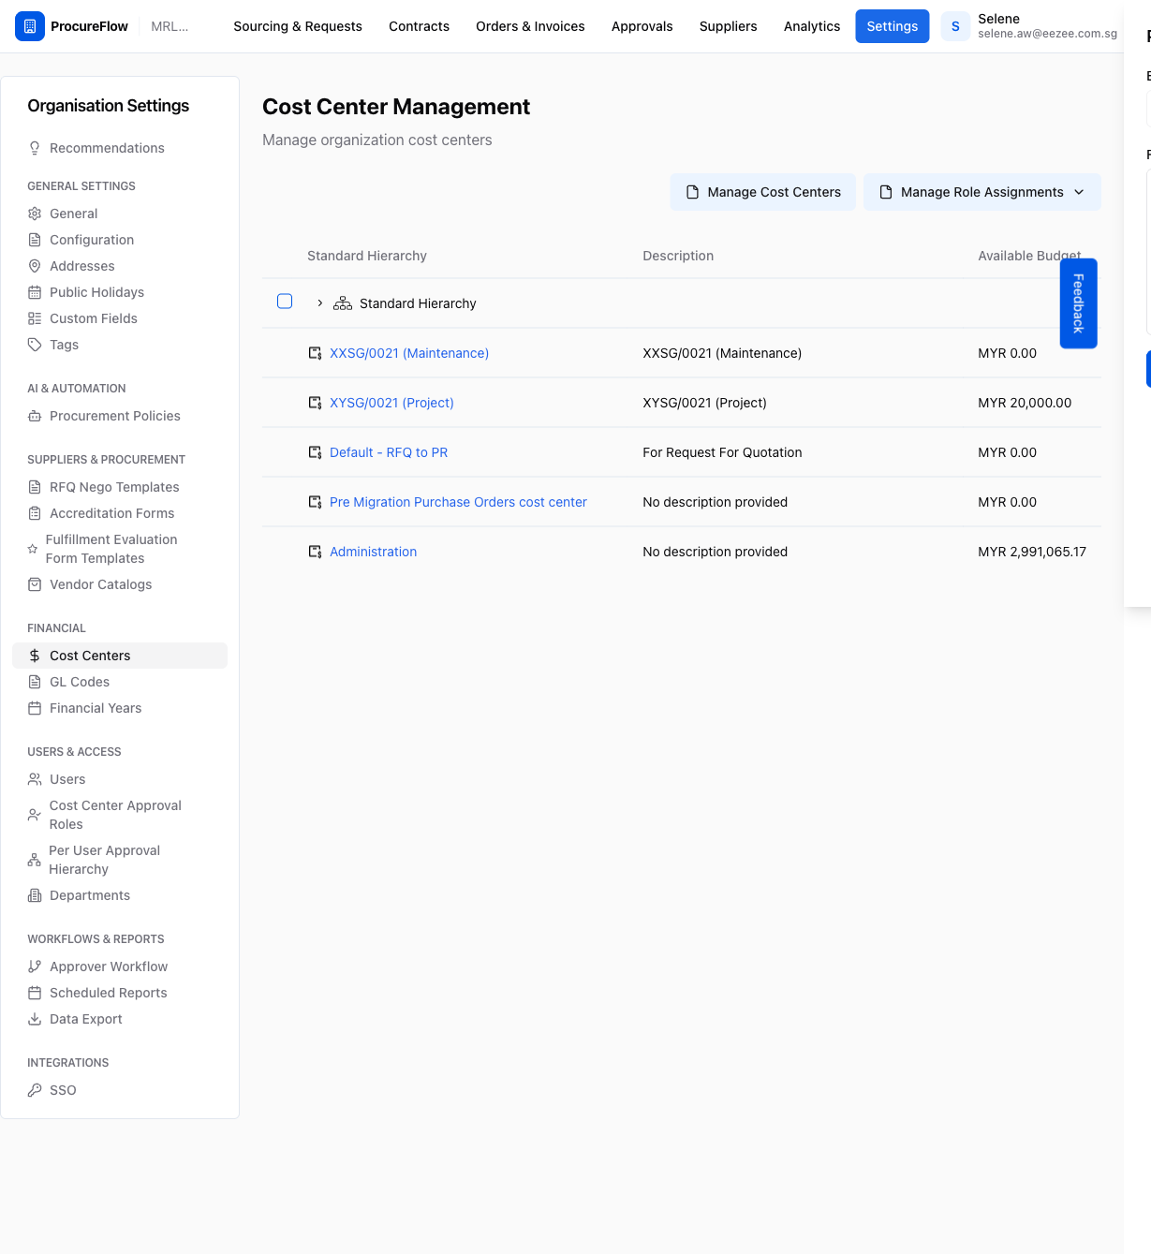Click the MYR 2,991,065.17 budget value
The width and height of the screenshot is (1151, 1254).
1032,552
